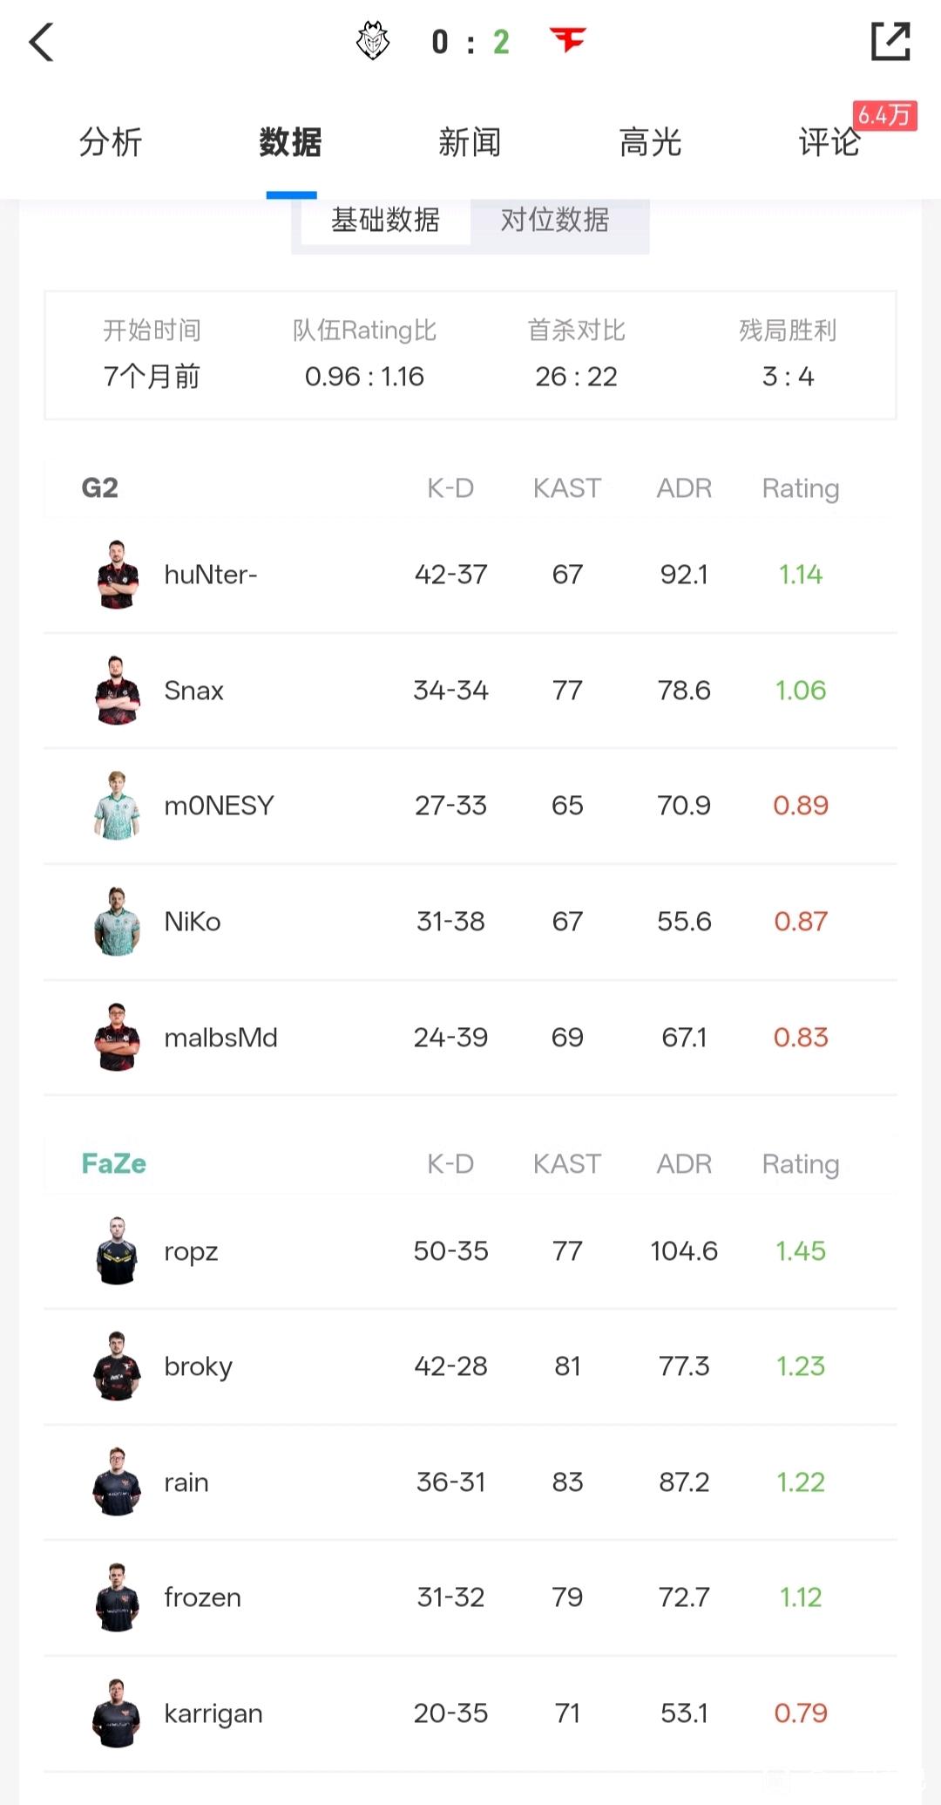
Task: Select the malbsMd stats row
Action: click(470, 1038)
